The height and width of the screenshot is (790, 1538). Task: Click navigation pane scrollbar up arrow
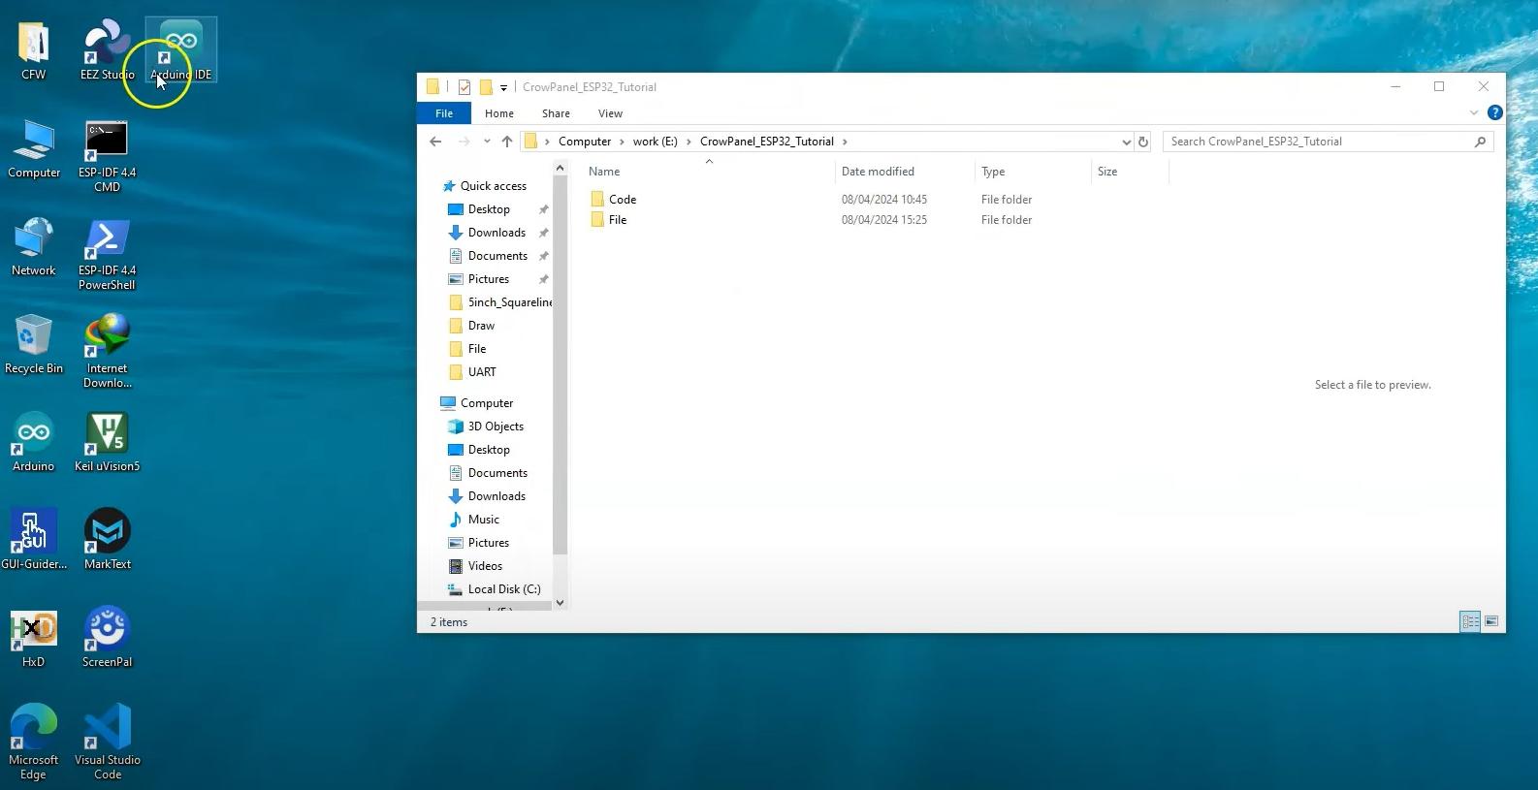(x=560, y=168)
